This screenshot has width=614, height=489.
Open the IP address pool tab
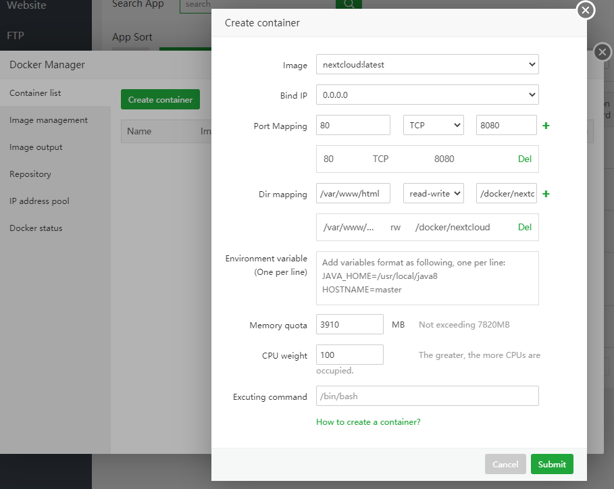[x=39, y=201]
